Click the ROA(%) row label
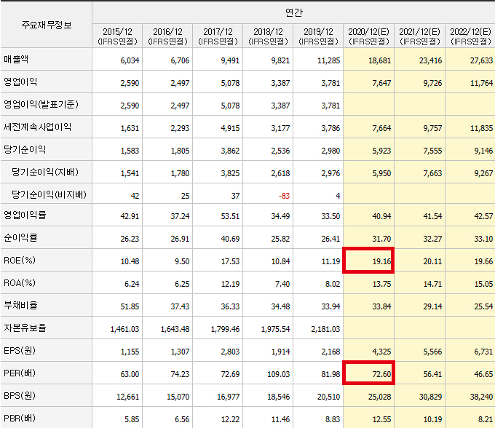 [20, 283]
